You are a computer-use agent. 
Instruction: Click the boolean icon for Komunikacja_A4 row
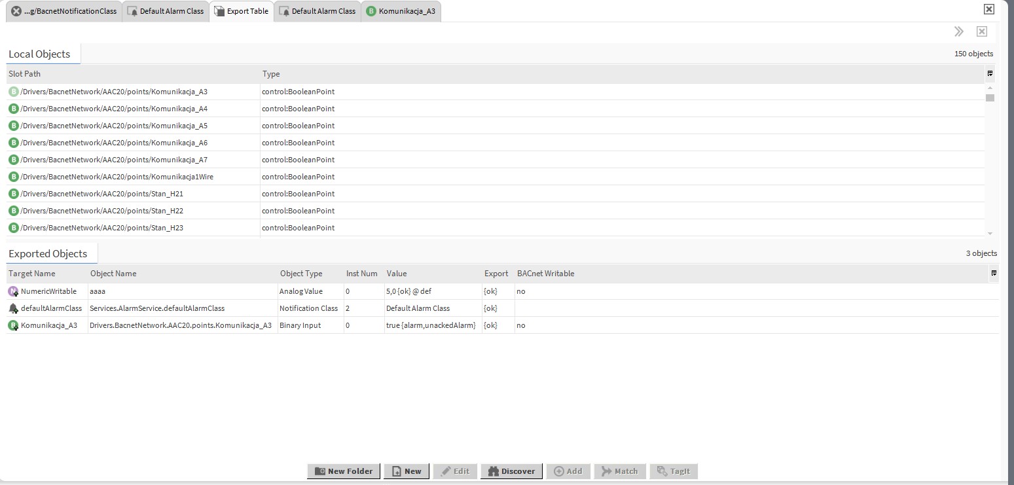[x=13, y=109]
